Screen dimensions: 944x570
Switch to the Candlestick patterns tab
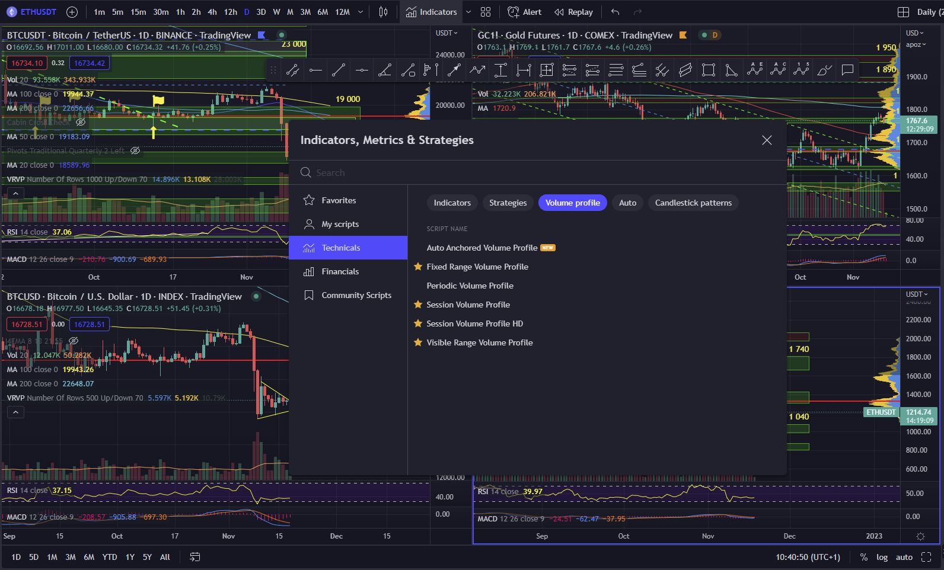[x=693, y=203]
